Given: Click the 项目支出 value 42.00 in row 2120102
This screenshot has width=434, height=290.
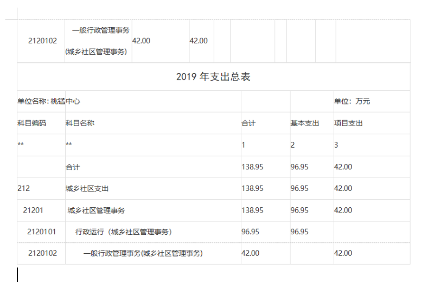Looking at the screenshot, I should click(x=343, y=253).
